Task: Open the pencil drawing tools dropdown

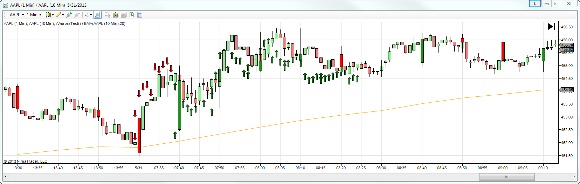Action: (x=60, y=15)
